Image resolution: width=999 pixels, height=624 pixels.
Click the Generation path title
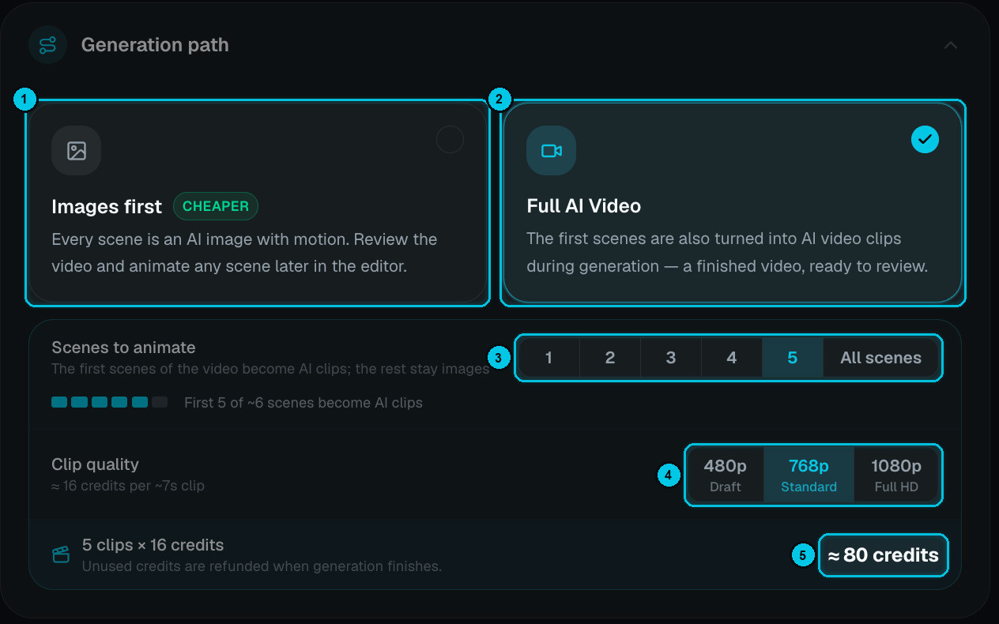(x=155, y=45)
